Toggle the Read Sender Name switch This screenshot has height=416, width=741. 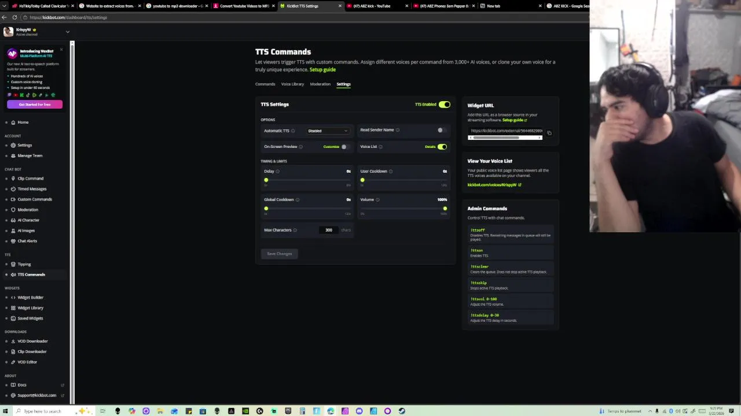click(442, 130)
